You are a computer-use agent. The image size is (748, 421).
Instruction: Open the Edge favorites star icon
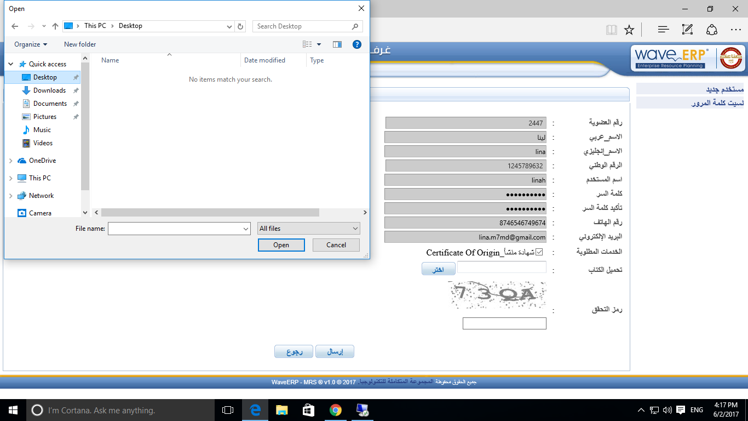coord(629,30)
